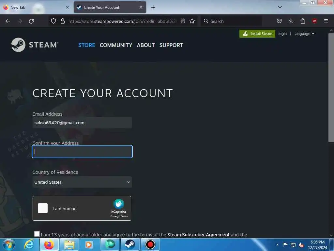Launch Internet Explorer from the taskbar
Image resolution: width=334 pixels, height=251 pixels.
pyautogui.click(x=29, y=244)
